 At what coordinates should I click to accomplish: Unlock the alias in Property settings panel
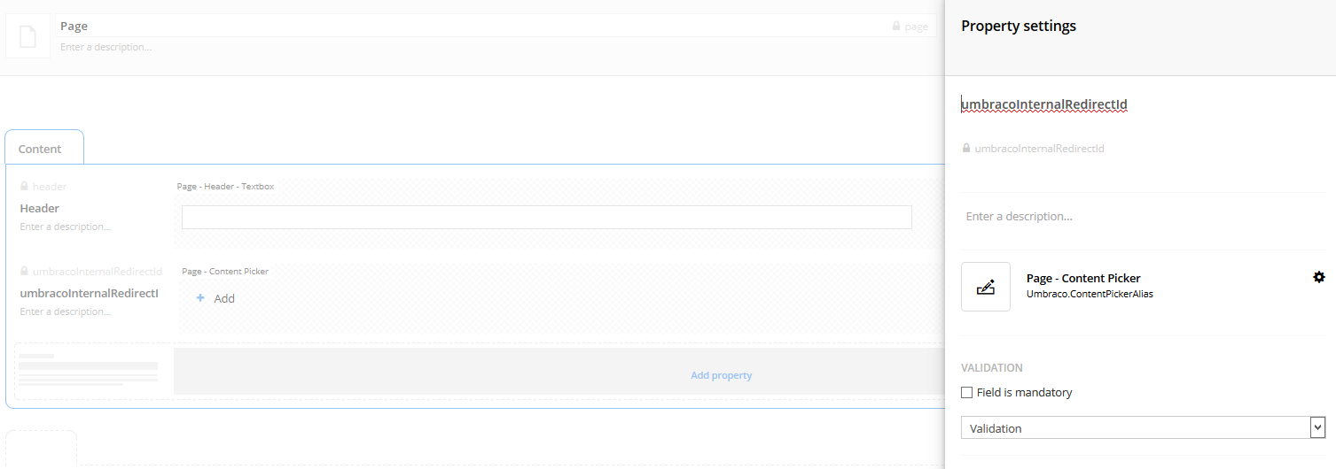[966, 149]
